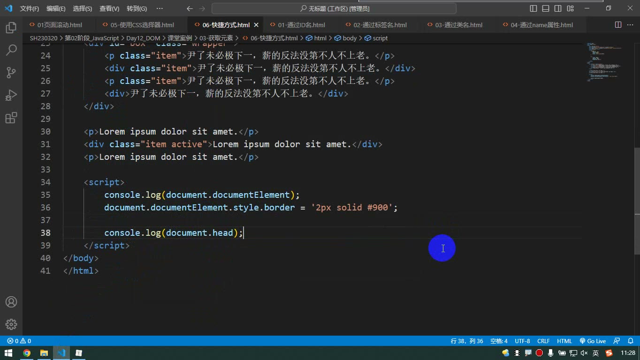Toggle the primary side bar layout button
Viewport: 640px width, 360px height.
tap(533, 8)
